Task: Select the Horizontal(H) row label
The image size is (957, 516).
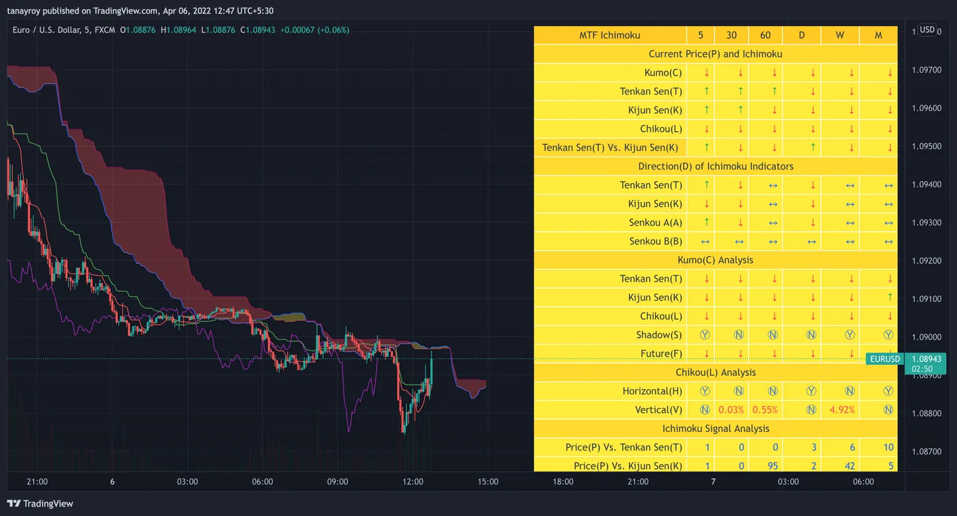Action: coord(652,391)
